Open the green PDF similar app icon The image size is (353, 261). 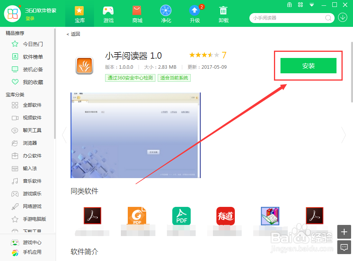tap(181, 216)
